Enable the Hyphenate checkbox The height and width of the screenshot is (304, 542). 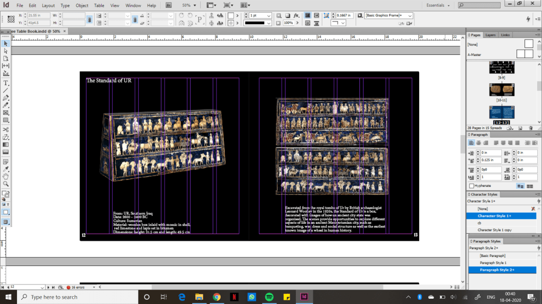tap(472, 186)
